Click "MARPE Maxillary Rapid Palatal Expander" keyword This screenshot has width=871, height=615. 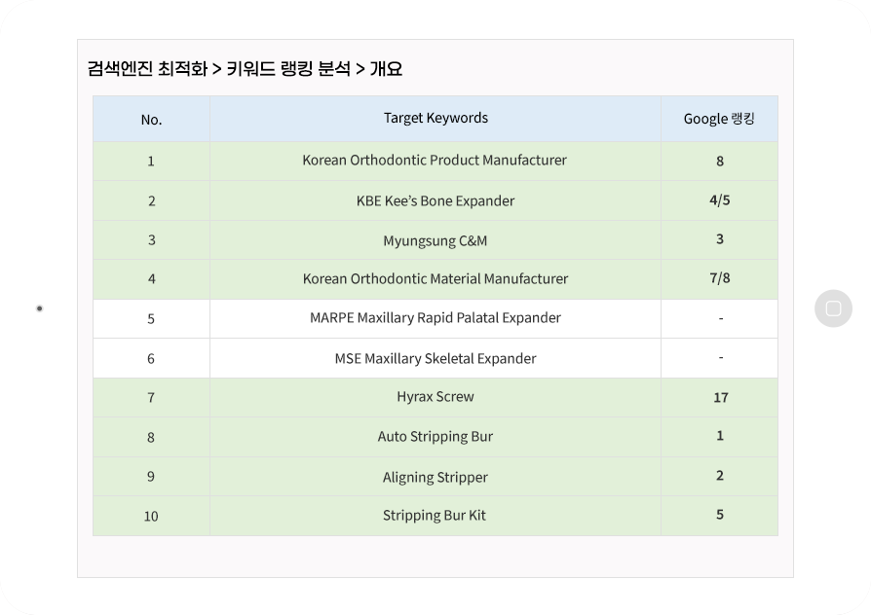pyautogui.click(x=435, y=317)
